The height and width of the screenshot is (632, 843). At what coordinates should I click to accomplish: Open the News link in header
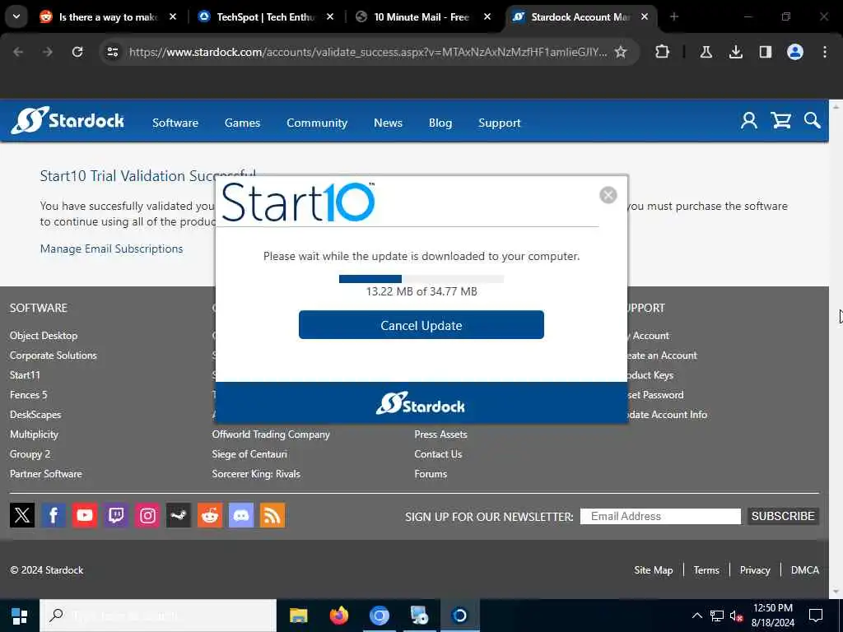[x=389, y=123]
